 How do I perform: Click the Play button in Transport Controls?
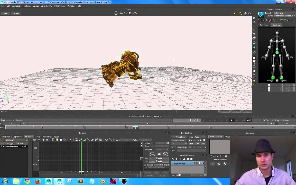[232, 120]
